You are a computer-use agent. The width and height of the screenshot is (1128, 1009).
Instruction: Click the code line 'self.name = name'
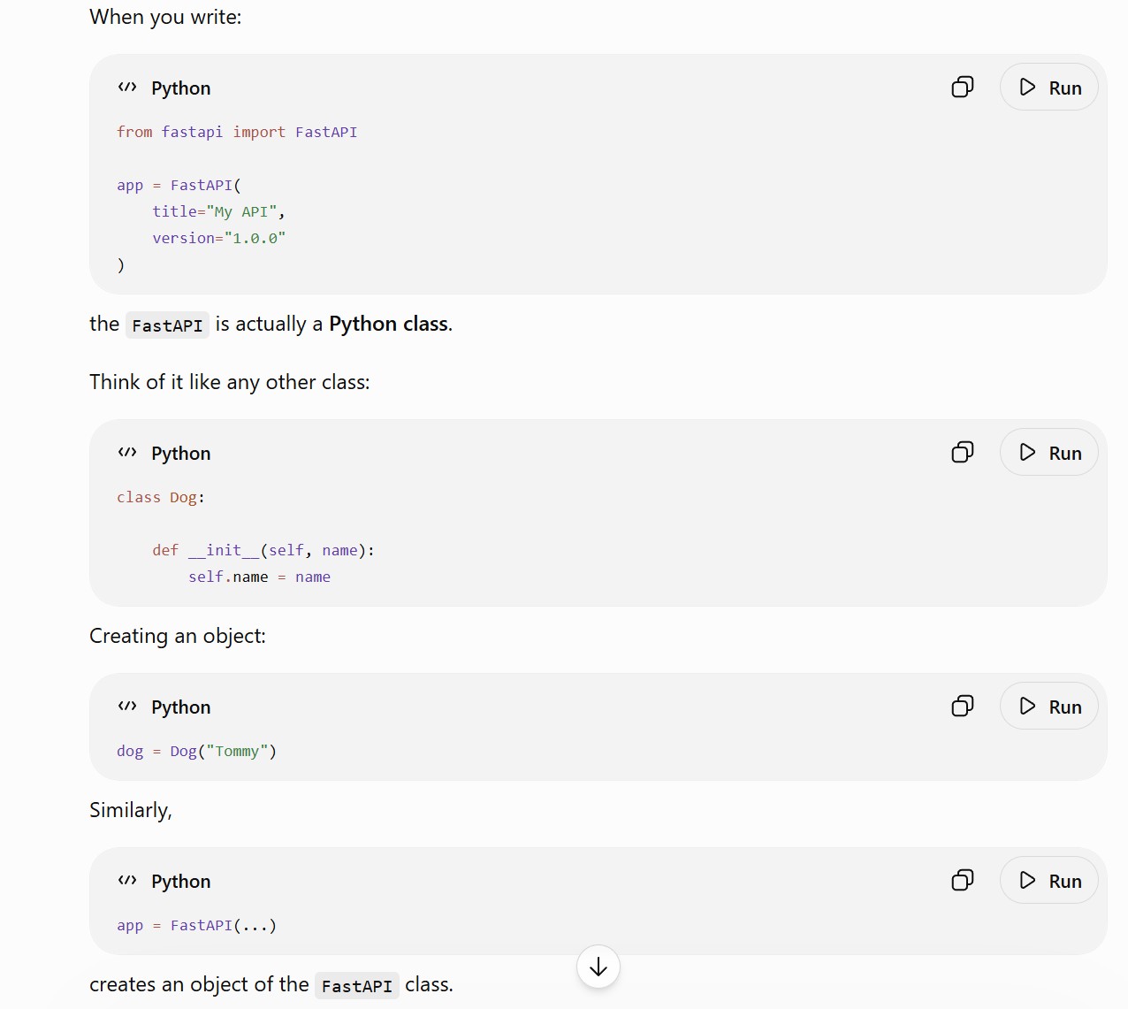click(x=259, y=577)
